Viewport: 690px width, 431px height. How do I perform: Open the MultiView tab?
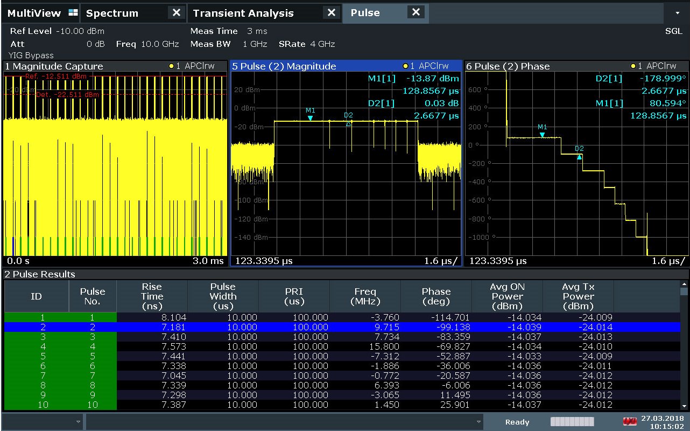pos(33,13)
